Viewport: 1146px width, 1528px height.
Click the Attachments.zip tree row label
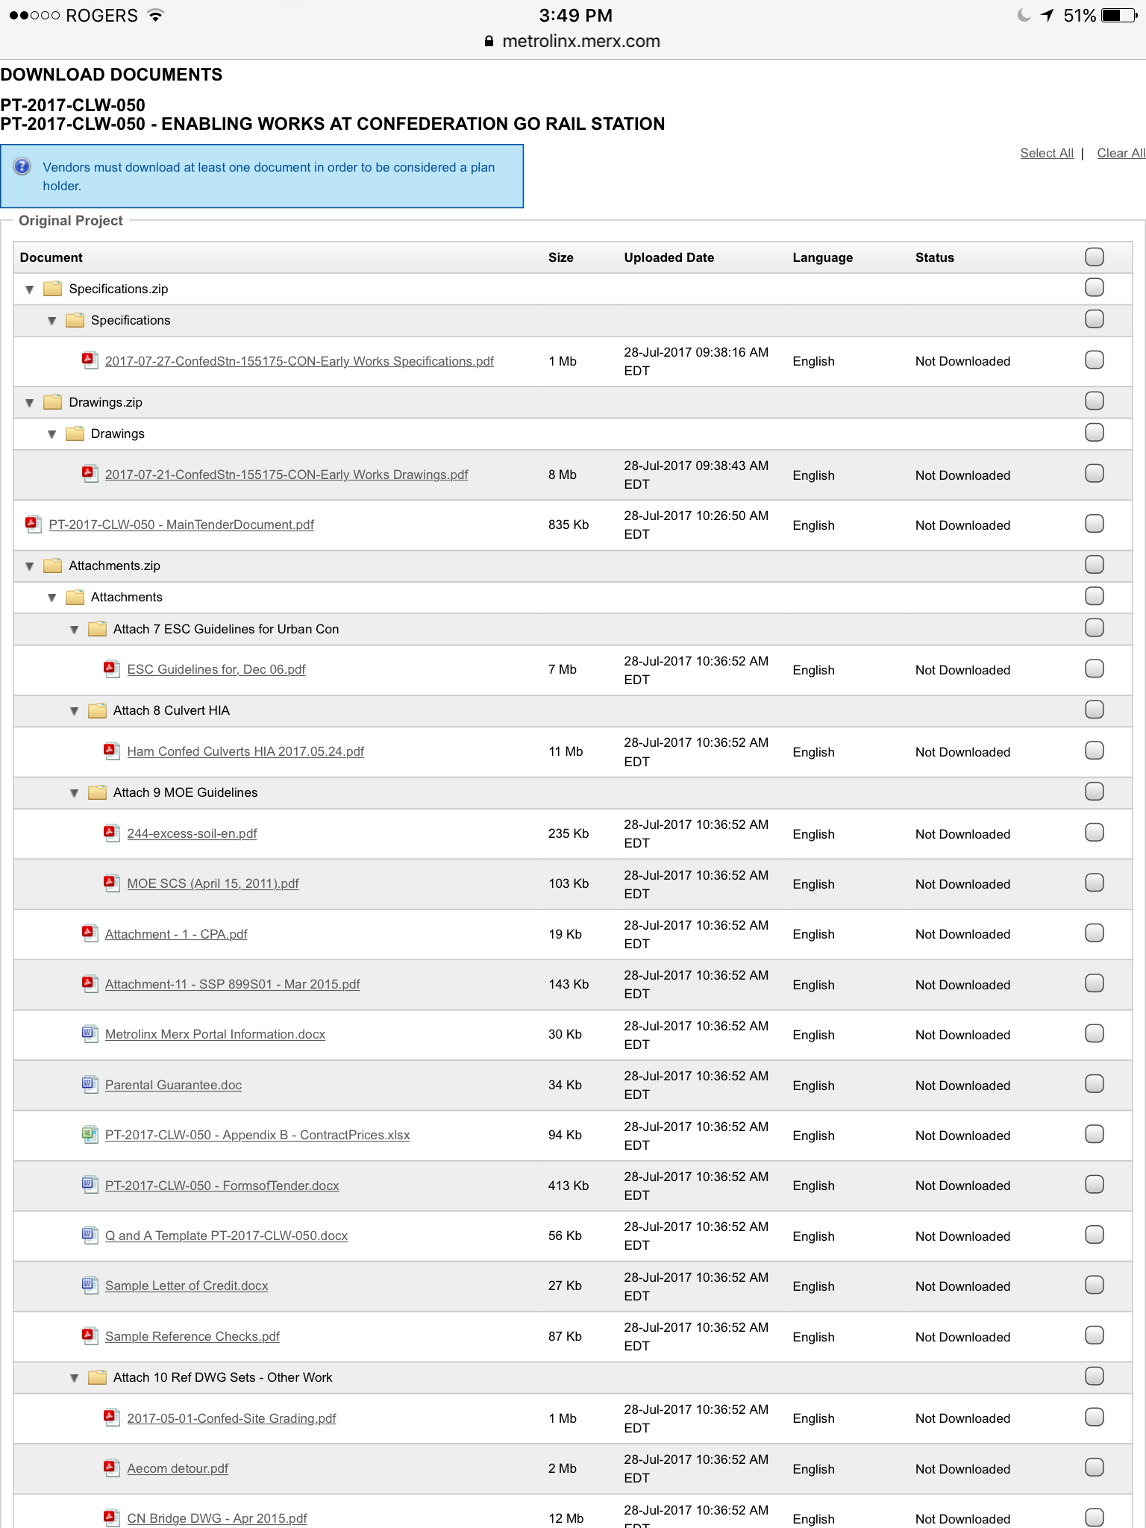(114, 566)
